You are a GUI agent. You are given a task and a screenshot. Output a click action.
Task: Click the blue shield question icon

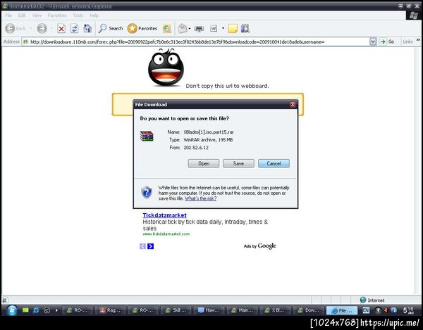coord(147,193)
